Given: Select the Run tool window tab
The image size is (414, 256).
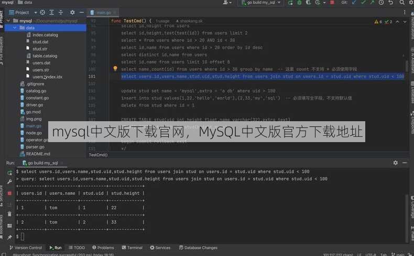Looking at the screenshot, I should (x=56, y=248).
